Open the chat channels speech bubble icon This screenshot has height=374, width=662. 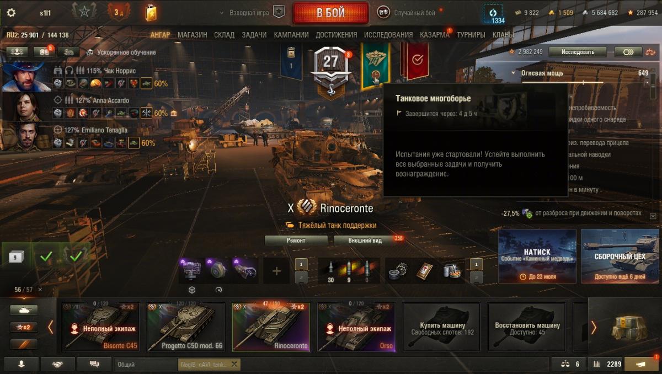tap(94, 364)
